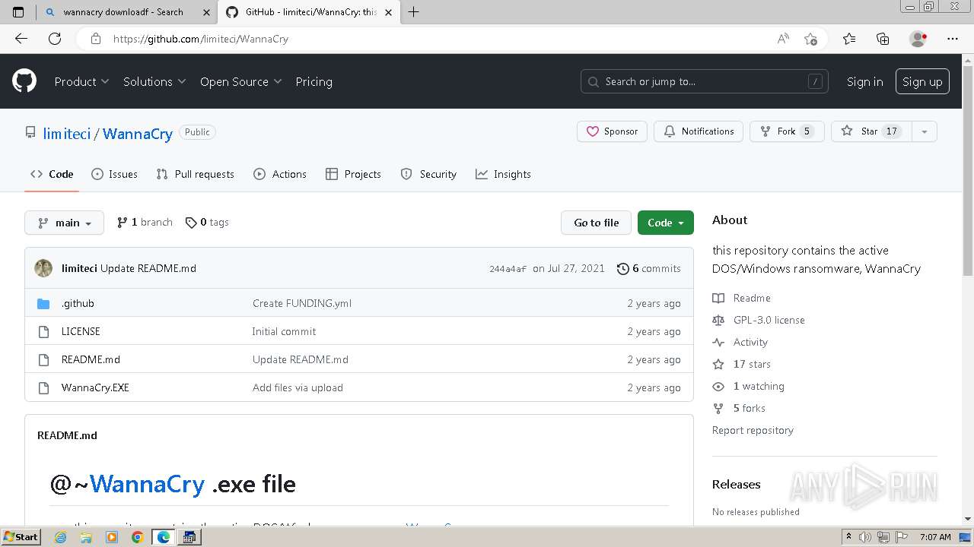974x547 pixels.
Task: Show hidden tray icons arrow
Action: click(x=849, y=537)
